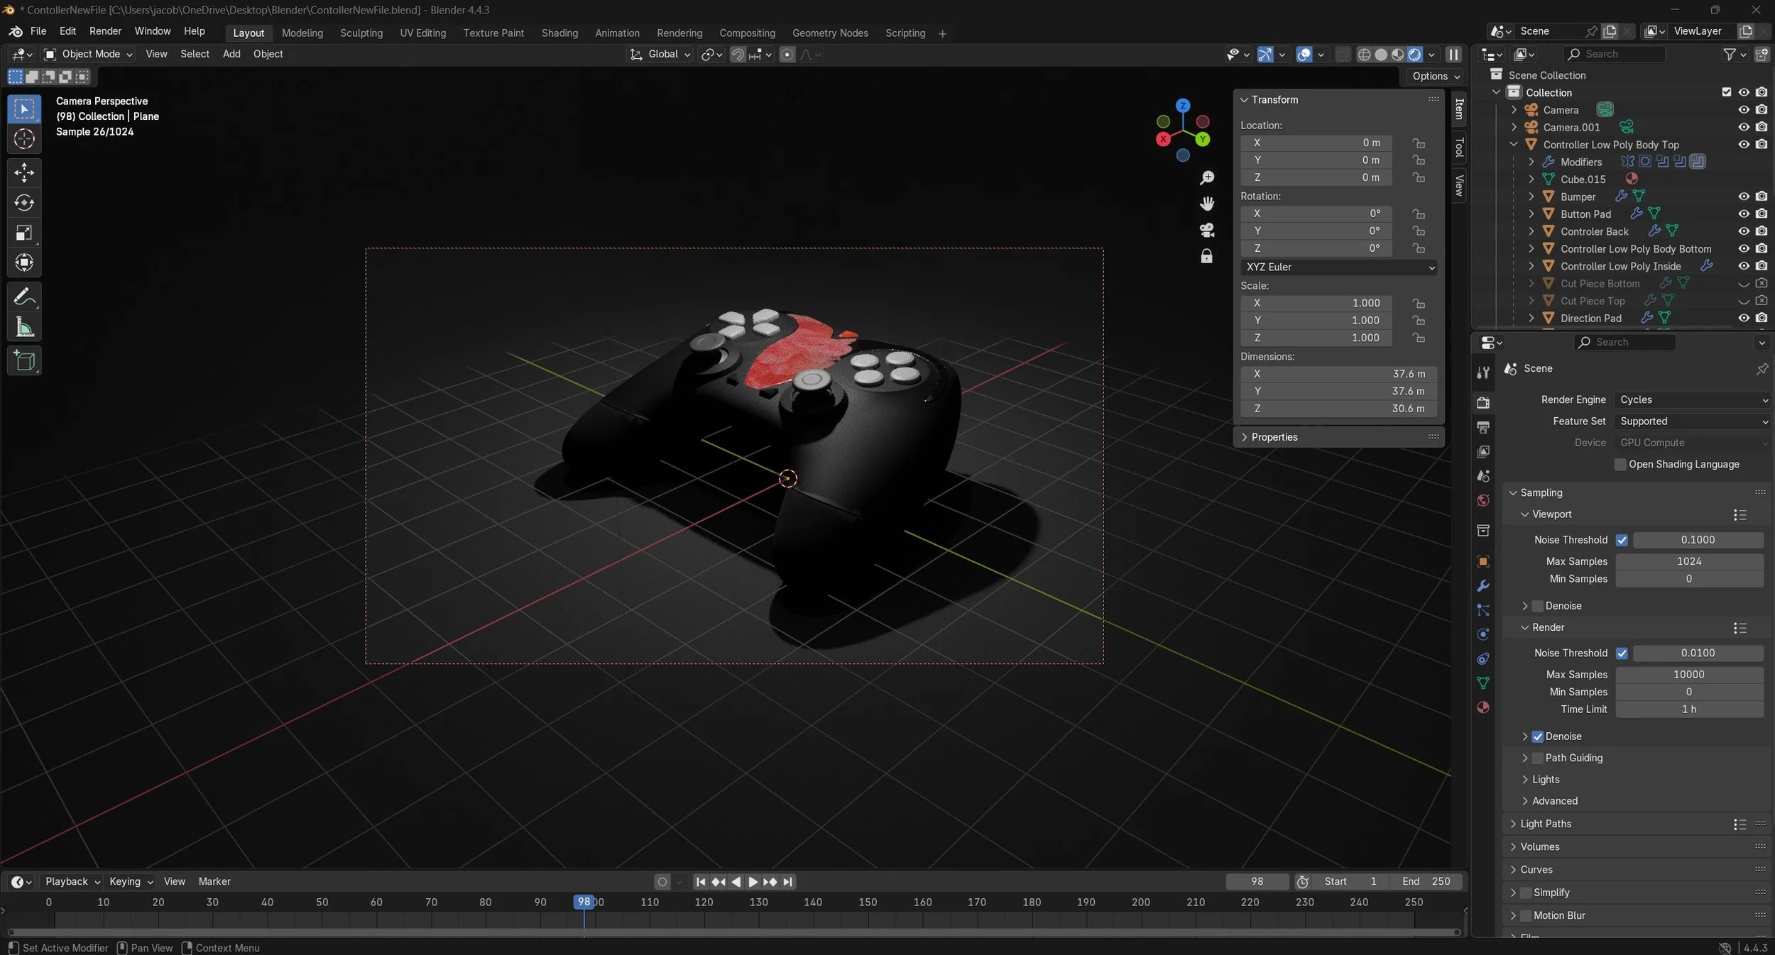The height and width of the screenshot is (955, 1775).
Task: Open the Output properties tab
Action: [1483, 427]
